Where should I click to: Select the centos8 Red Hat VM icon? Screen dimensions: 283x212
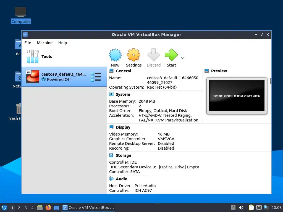click(x=33, y=77)
